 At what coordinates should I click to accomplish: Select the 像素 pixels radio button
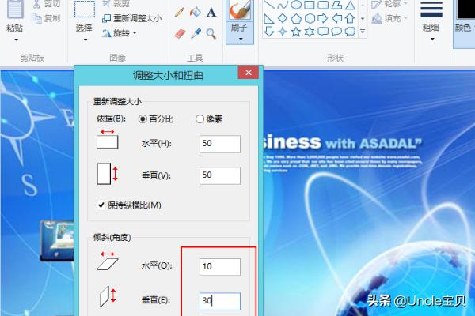(199, 118)
